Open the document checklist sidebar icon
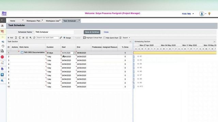 coord(2,51)
